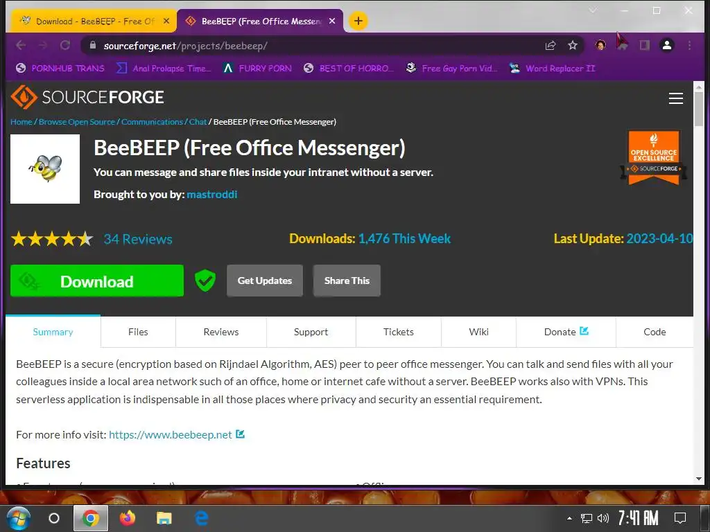This screenshot has width=710, height=532.
Task: Launch Firefox from the taskbar
Action: (x=128, y=518)
